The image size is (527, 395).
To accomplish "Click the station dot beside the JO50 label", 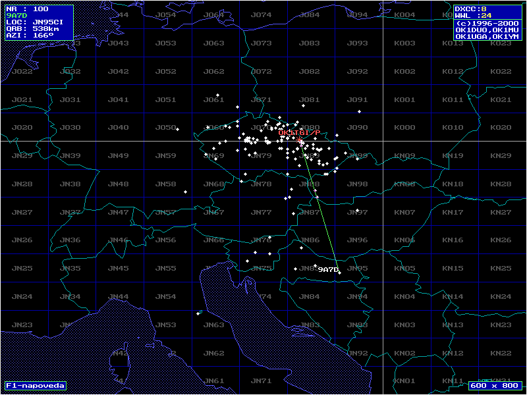I will pos(177,129).
